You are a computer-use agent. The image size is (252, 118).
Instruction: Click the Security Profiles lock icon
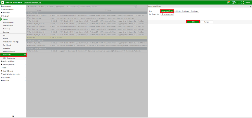click(x=2, y=65)
